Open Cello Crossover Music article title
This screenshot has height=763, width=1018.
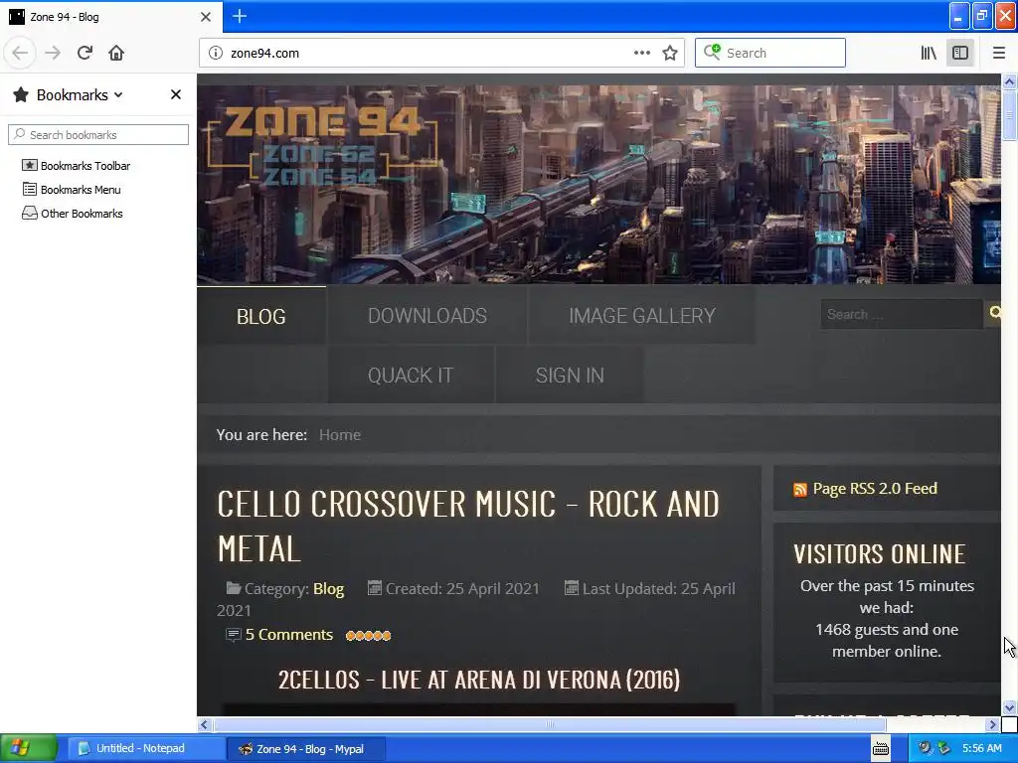click(468, 527)
